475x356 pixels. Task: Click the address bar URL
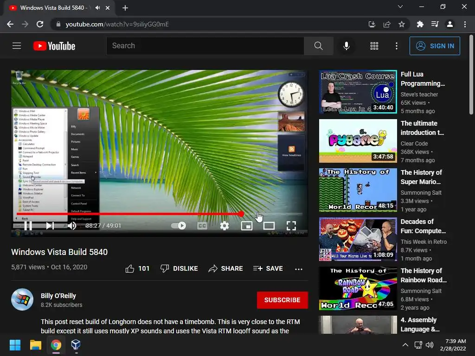pos(117,24)
